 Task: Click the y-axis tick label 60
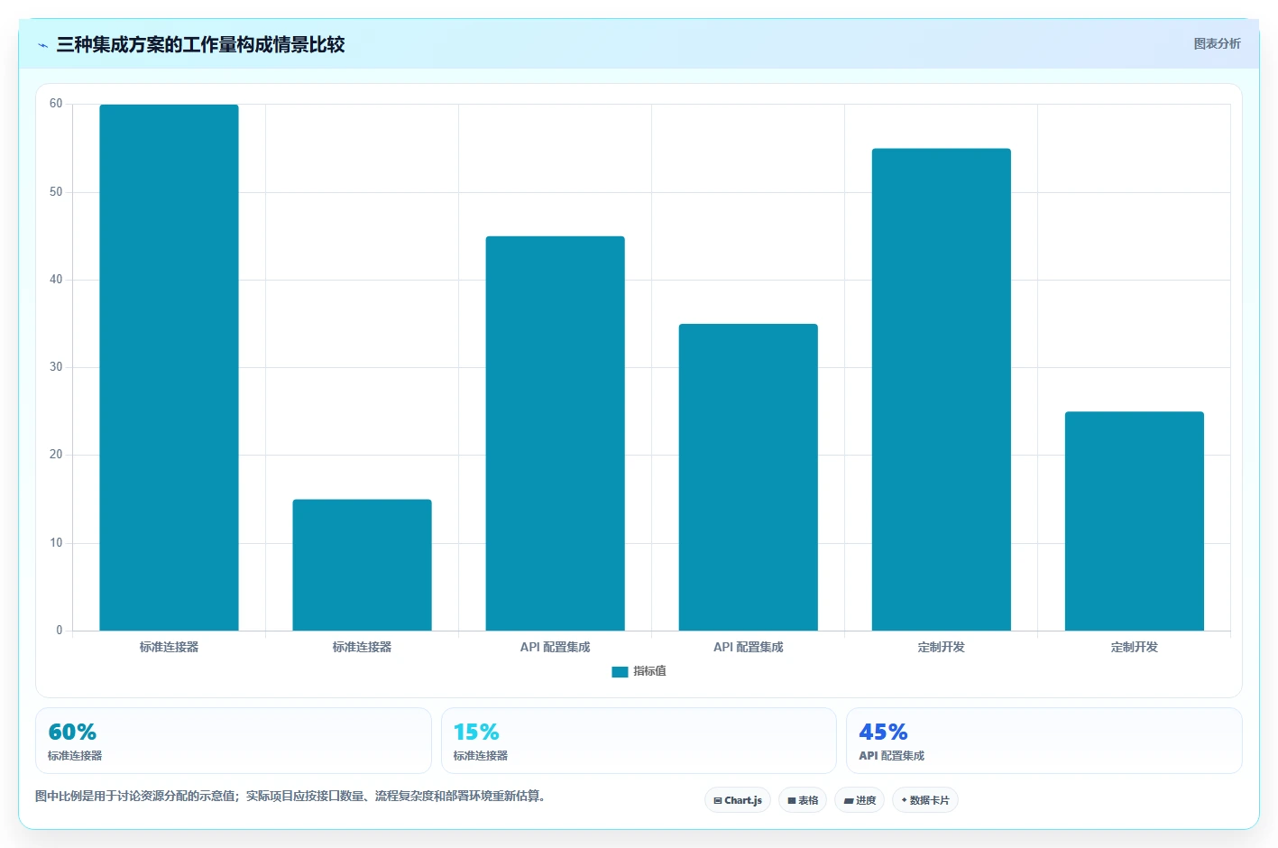56,104
